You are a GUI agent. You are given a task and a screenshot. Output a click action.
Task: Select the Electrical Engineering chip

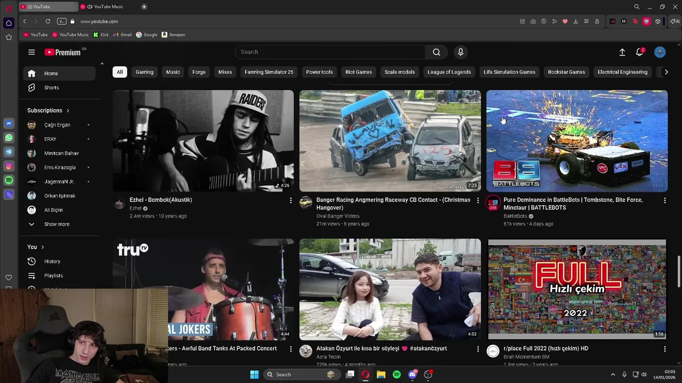pyautogui.click(x=622, y=72)
